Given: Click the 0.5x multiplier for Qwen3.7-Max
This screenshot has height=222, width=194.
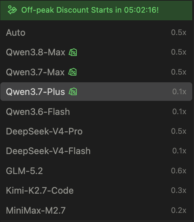Looking at the screenshot, I should click(x=179, y=72).
